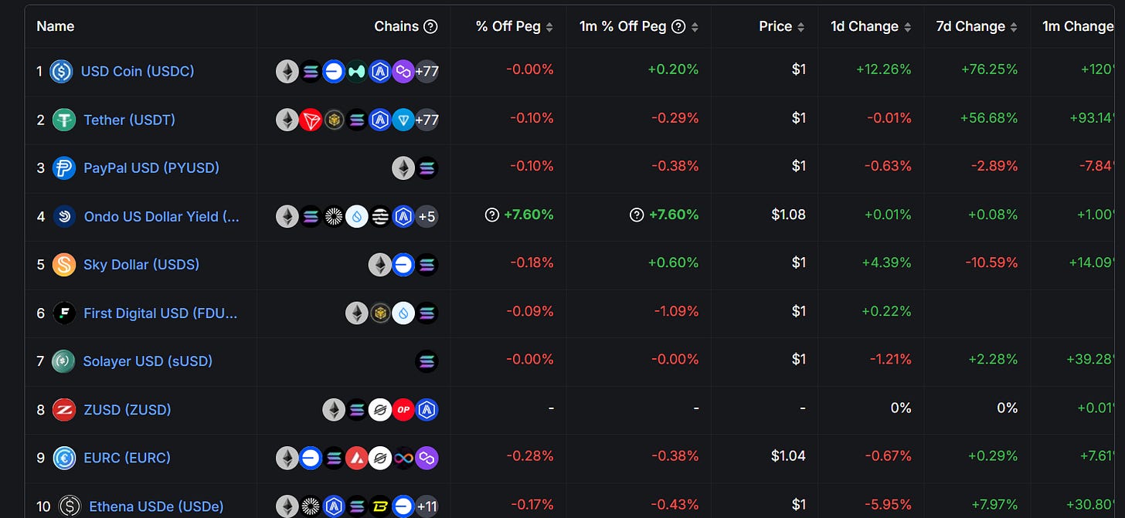
Task: Click the Tether coin logo
Action: (62, 120)
